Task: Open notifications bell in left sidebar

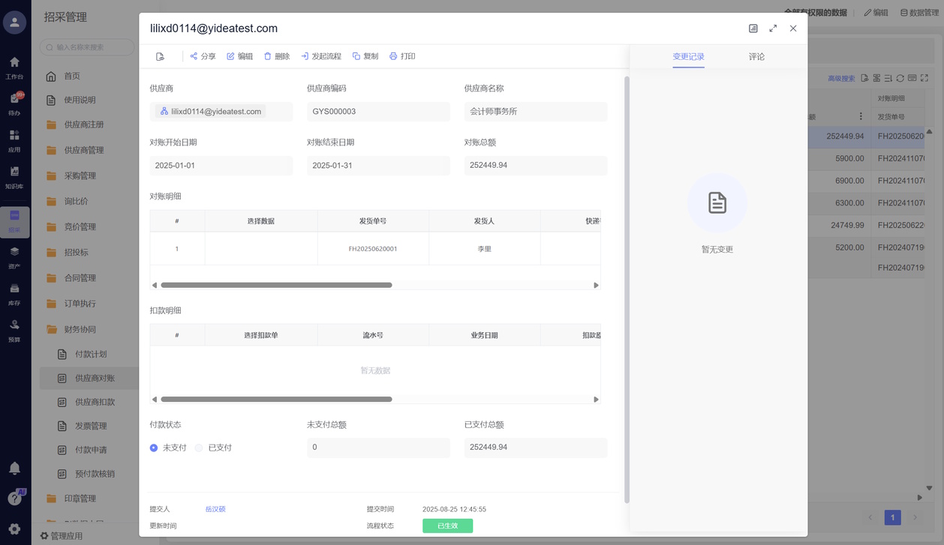Action: [x=14, y=469]
